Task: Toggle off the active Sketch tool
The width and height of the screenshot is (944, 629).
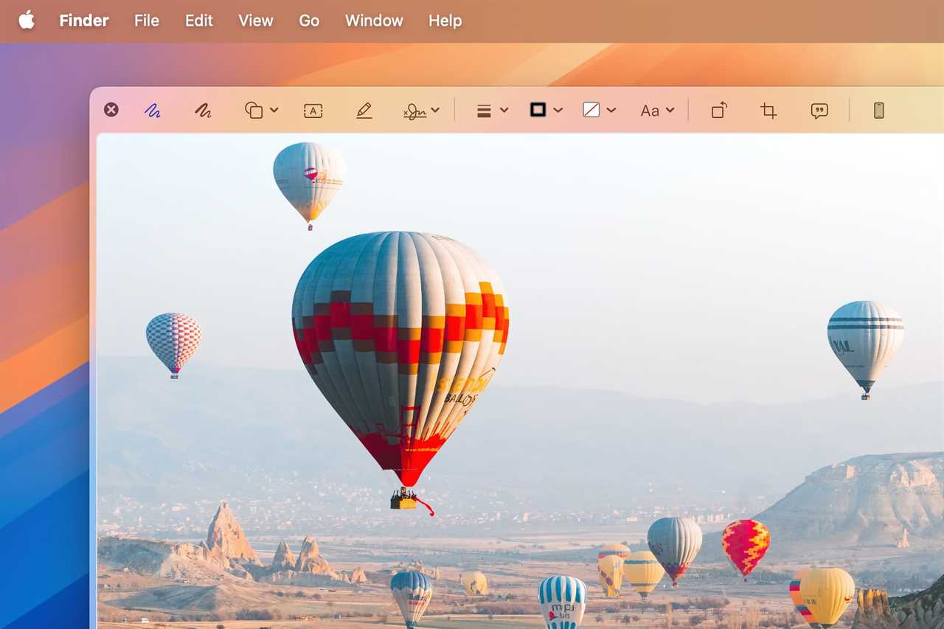Action: coord(153,110)
